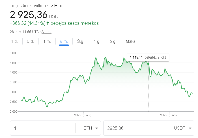198x138 pixels.
Task: Click the 2025. g. nov. axis label
Action: tap(169, 115)
